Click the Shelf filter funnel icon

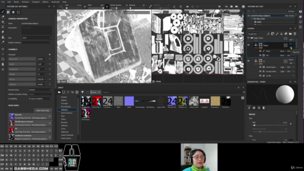(x=82, y=92)
